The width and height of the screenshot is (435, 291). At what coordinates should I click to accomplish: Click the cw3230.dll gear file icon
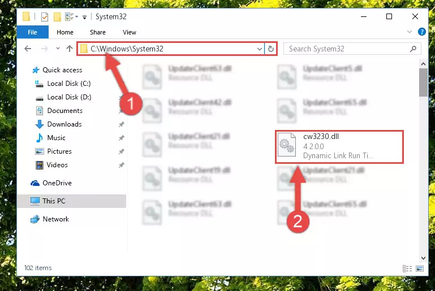pyautogui.click(x=287, y=145)
